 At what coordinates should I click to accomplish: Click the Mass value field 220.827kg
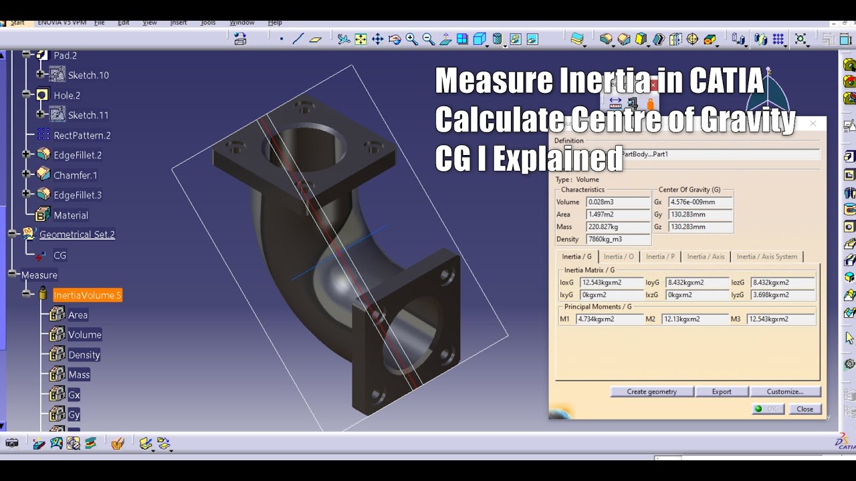(618, 226)
